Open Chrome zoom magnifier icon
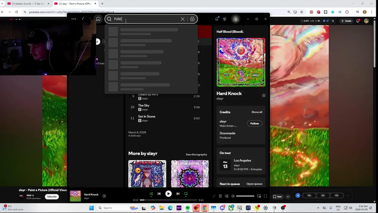Viewport: 378px width, 213px height. point(289,12)
